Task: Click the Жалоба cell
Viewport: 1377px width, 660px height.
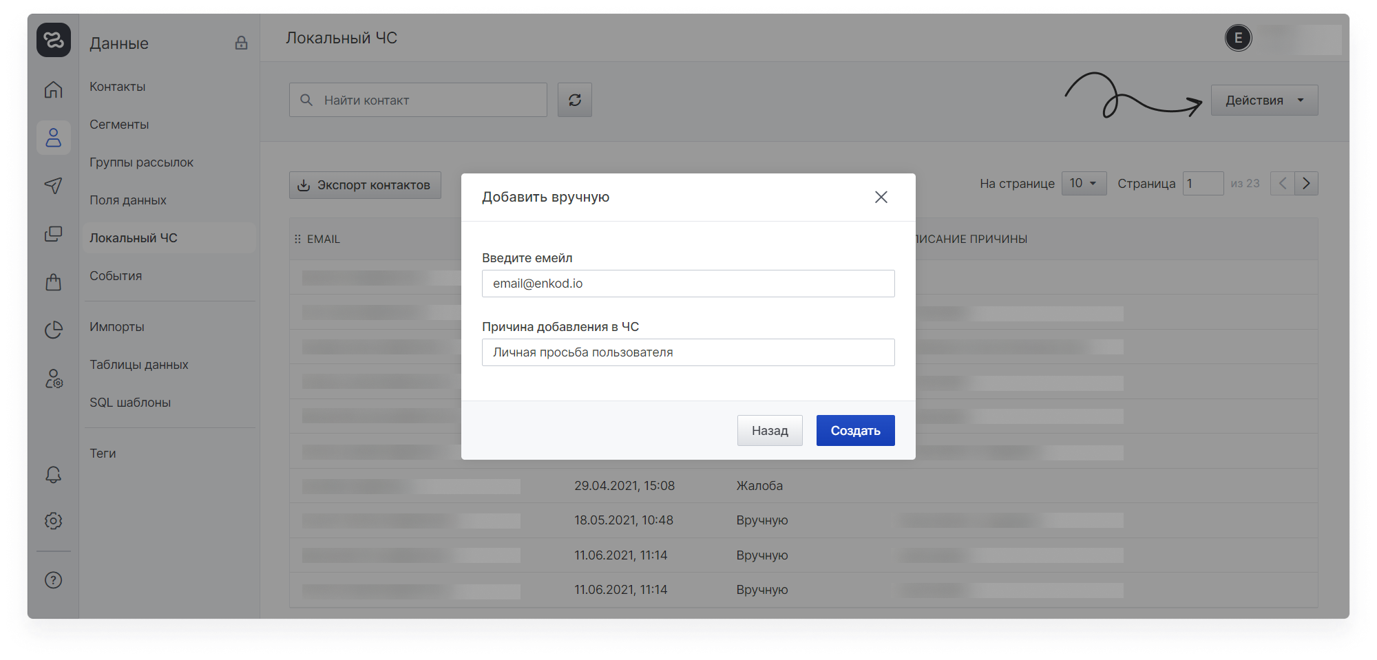Action: [x=759, y=486]
